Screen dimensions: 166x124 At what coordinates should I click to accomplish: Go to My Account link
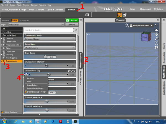(x=145, y=9)
